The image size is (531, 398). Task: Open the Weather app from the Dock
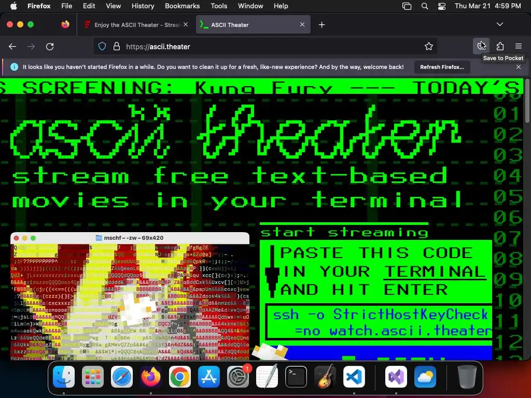click(425, 377)
